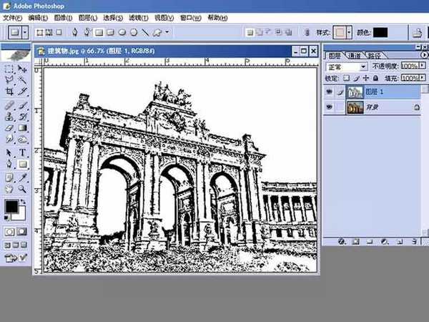
Task: Enable lock transparent pixels checkbox
Action: tap(346, 77)
